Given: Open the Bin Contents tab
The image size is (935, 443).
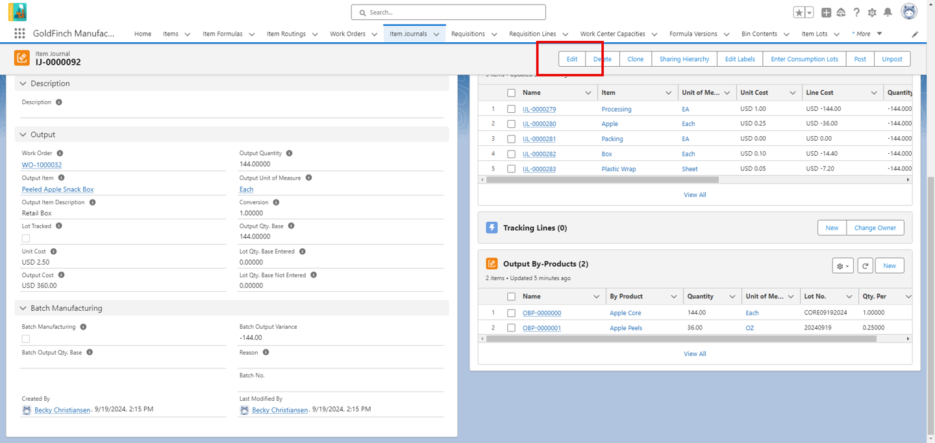Looking at the screenshot, I should point(759,34).
